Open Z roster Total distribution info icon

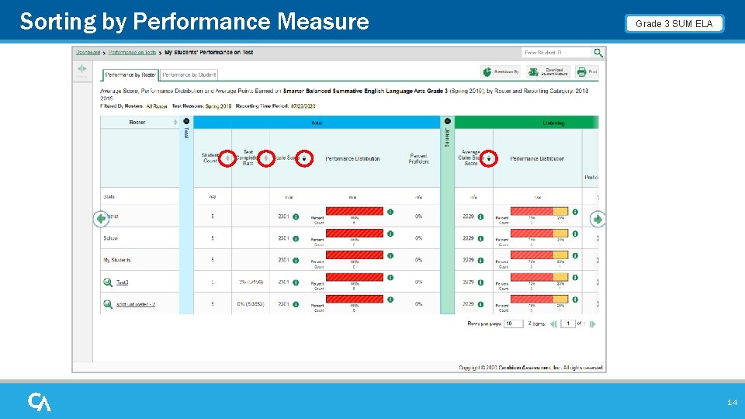pyautogui.click(x=390, y=300)
